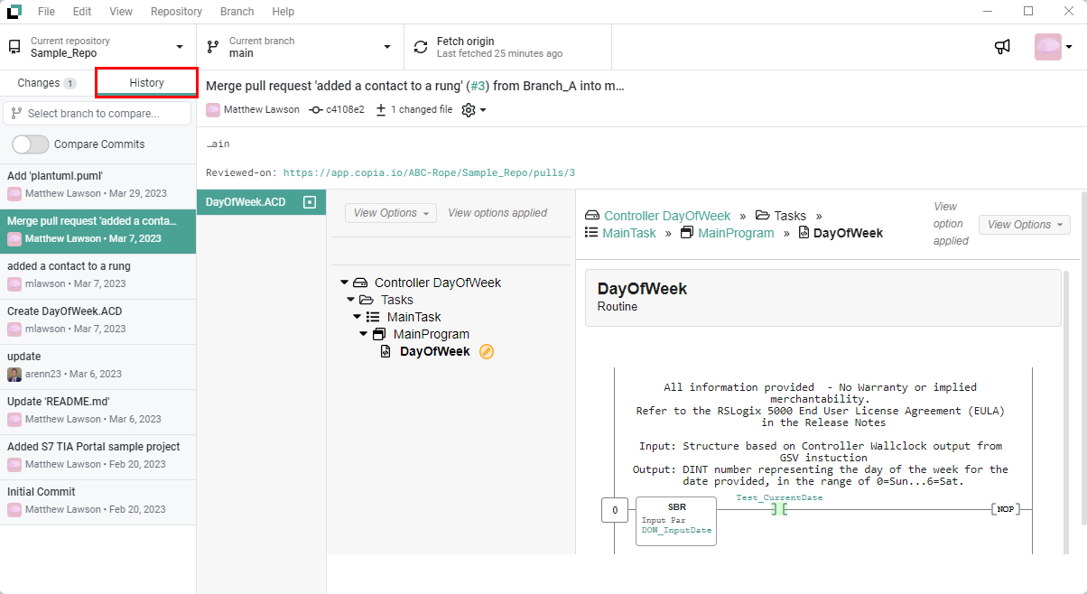Click the modified file icon on DayOfWeek.ACD

[310, 202]
